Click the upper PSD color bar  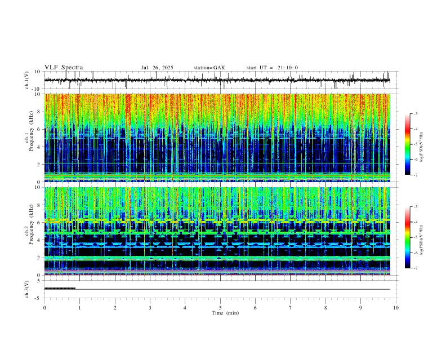pyautogui.click(x=408, y=144)
